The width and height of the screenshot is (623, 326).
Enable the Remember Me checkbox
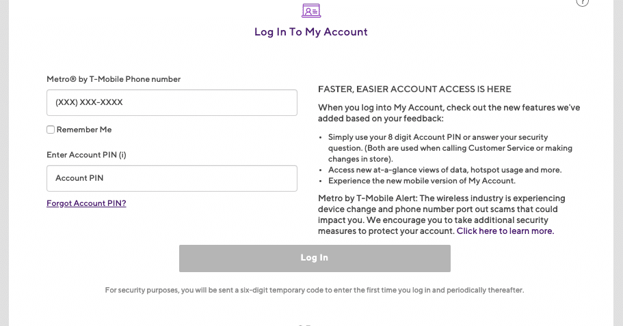click(x=51, y=130)
